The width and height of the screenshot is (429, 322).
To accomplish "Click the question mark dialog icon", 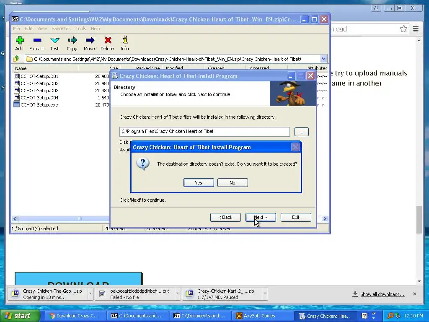I will (143, 164).
